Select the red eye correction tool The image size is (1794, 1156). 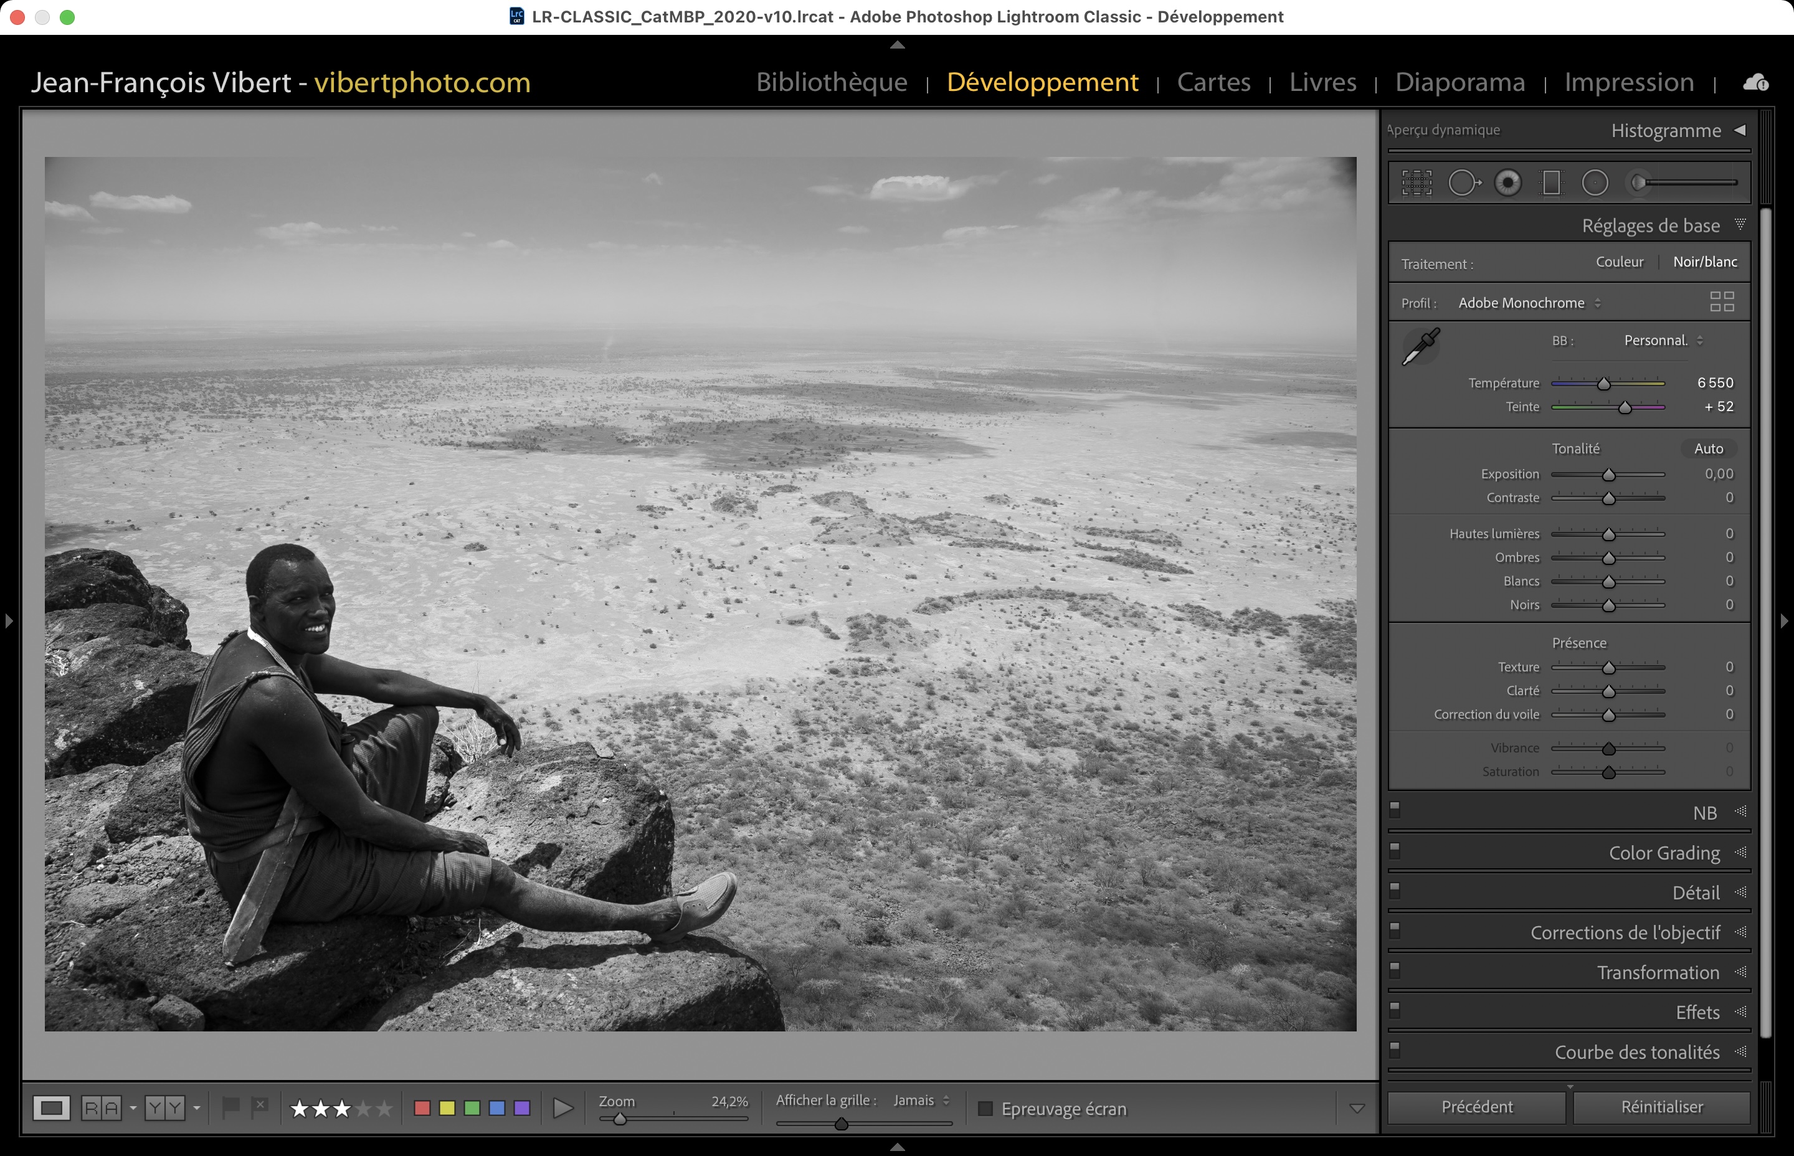(1507, 182)
